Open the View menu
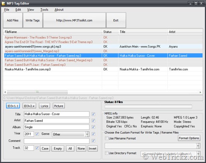The image size is (206, 163). pos(30,10)
